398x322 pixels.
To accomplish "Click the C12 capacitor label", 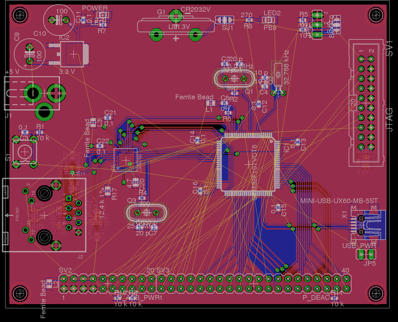I will [x=264, y=107].
